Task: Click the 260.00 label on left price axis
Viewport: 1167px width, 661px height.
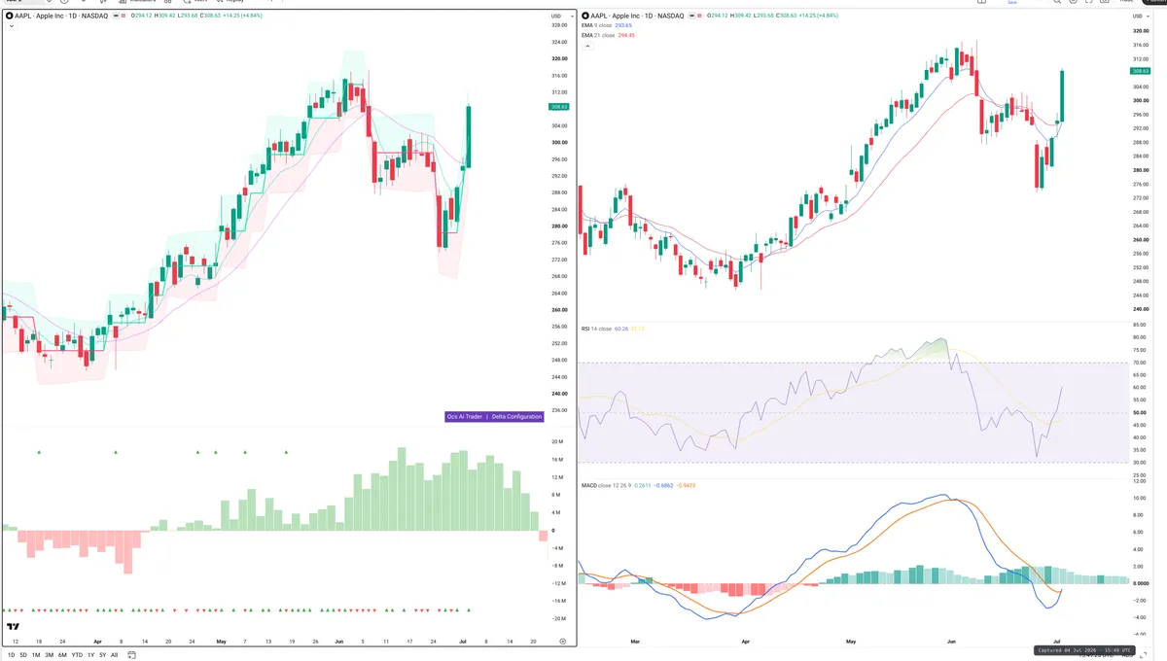Action: point(559,310)
